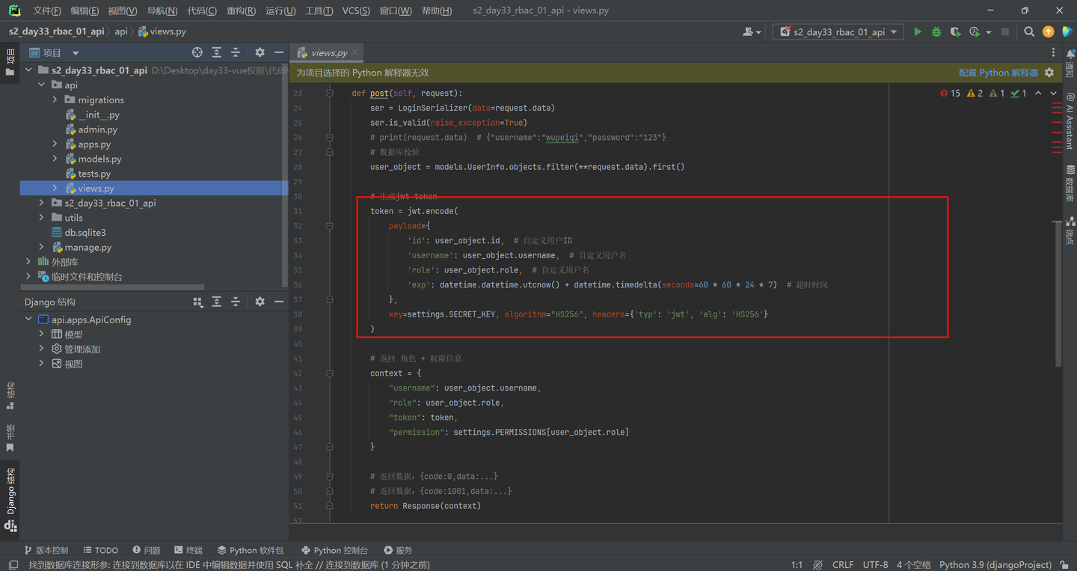Viewport: 1077px width, 571px height.
Task: Open the Django 结构 left sidebar tab
Action: click(10, 499)
